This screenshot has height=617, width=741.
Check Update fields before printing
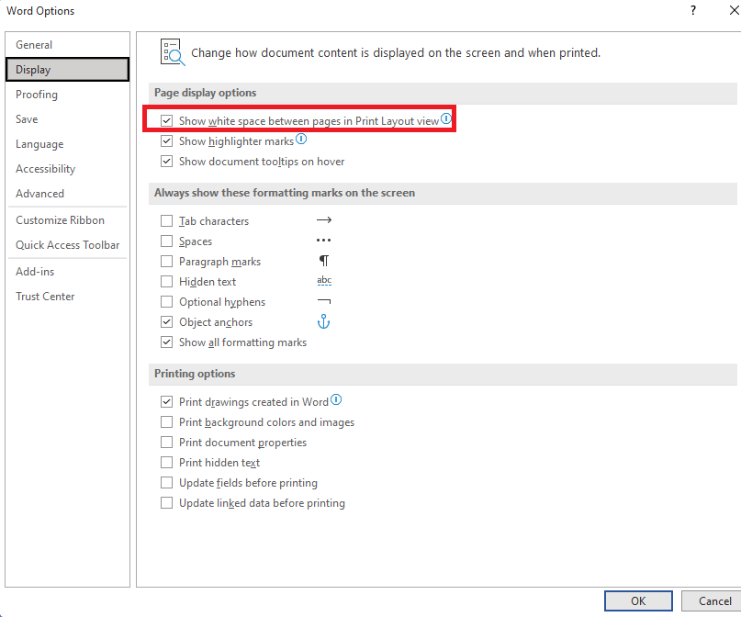pos(166,483)
